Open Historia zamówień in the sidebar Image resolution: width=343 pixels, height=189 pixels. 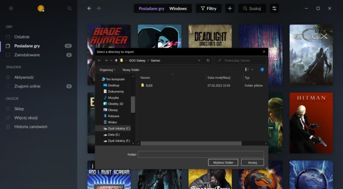coord(31,127)
